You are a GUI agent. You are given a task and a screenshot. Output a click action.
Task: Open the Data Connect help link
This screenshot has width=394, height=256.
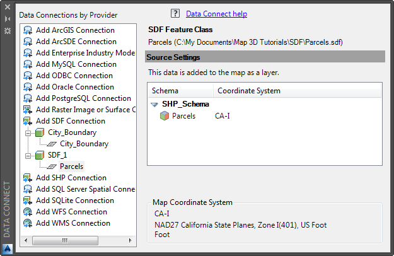216,14
